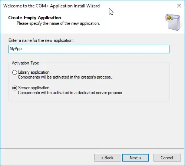This screenshot has height=166, width=185.
Task: Click the "Enter a name for the new application" label
Action: click(41, 40)
